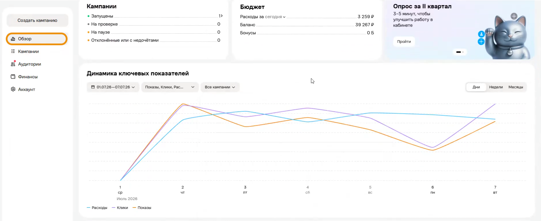Viewport: 541px width, 221px height.
Task: Open Аккаунт via the gear icon
Action: pyautogui.click(x=13, y=89)
